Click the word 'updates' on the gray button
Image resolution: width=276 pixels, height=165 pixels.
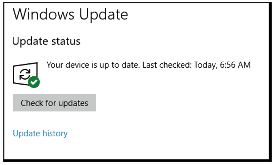[72, 103]
